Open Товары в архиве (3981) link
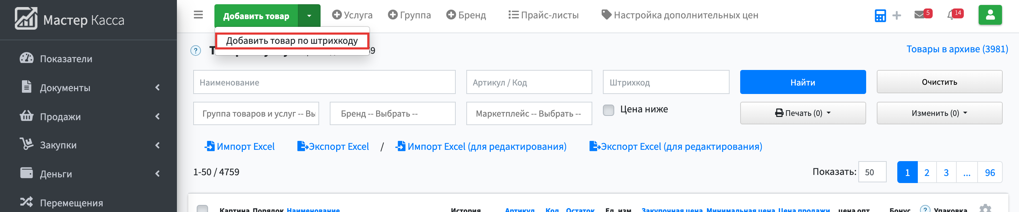The image size is (1019, 212). coord(957,49)
